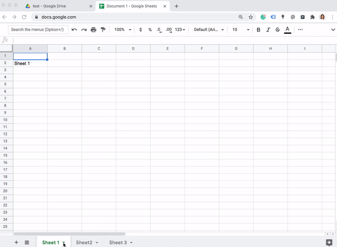This screenshot has width=337, height=247.
Task: Toggle italic formatting
Action: (268, 30)
